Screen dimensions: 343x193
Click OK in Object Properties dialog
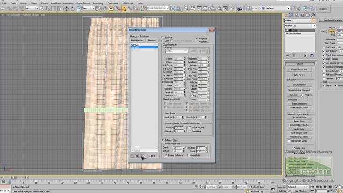click(x=138, y=156)
